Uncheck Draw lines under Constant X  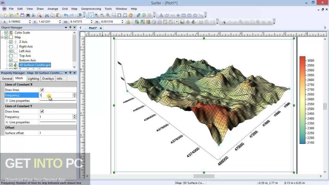(x=42, y=90)
